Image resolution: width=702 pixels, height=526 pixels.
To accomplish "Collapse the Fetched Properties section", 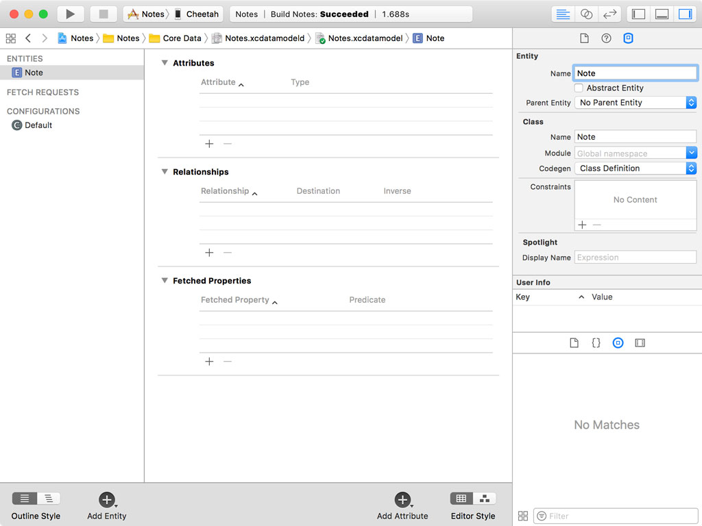I will tap(165, 281).
